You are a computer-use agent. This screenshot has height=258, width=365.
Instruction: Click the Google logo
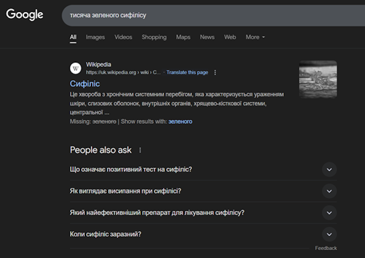[x=25, y=15]
